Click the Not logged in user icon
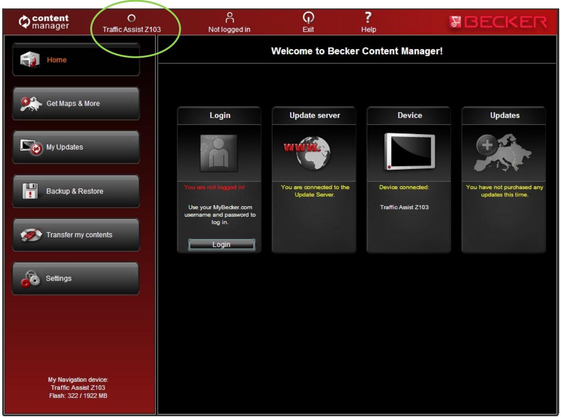Image resolution: width=561 pixels, height=418 pixels. click(229, 18)
